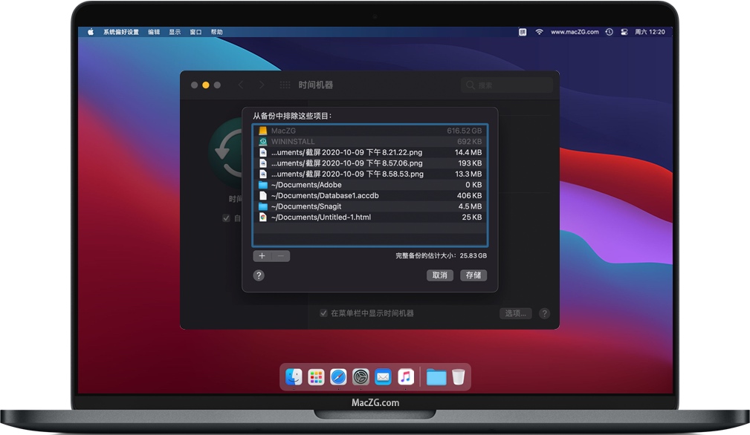This screenshot has height=435, width=750.
Task: Launch Music app from the Dock
Action: coord(405,377)
